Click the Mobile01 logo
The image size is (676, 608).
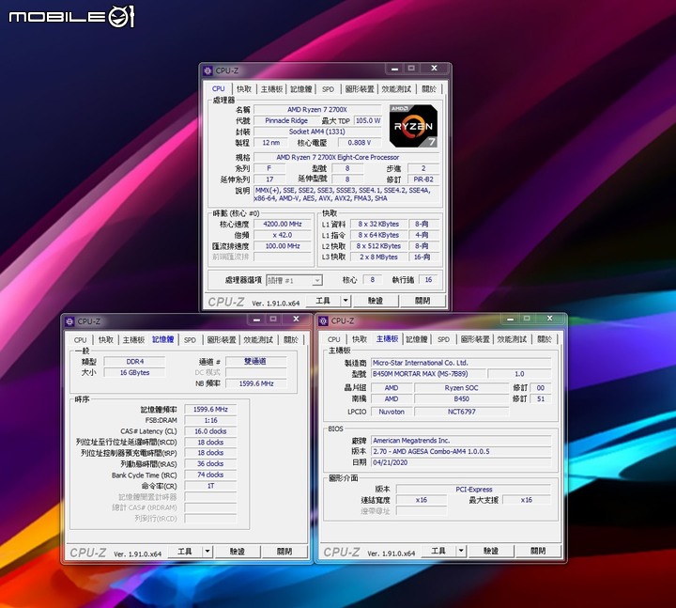point(71,17)
